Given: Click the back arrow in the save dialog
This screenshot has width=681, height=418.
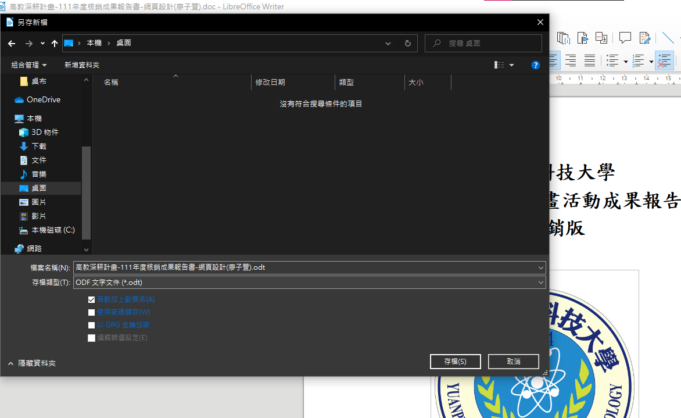Looking at the screenshot, I should [12, 44].
